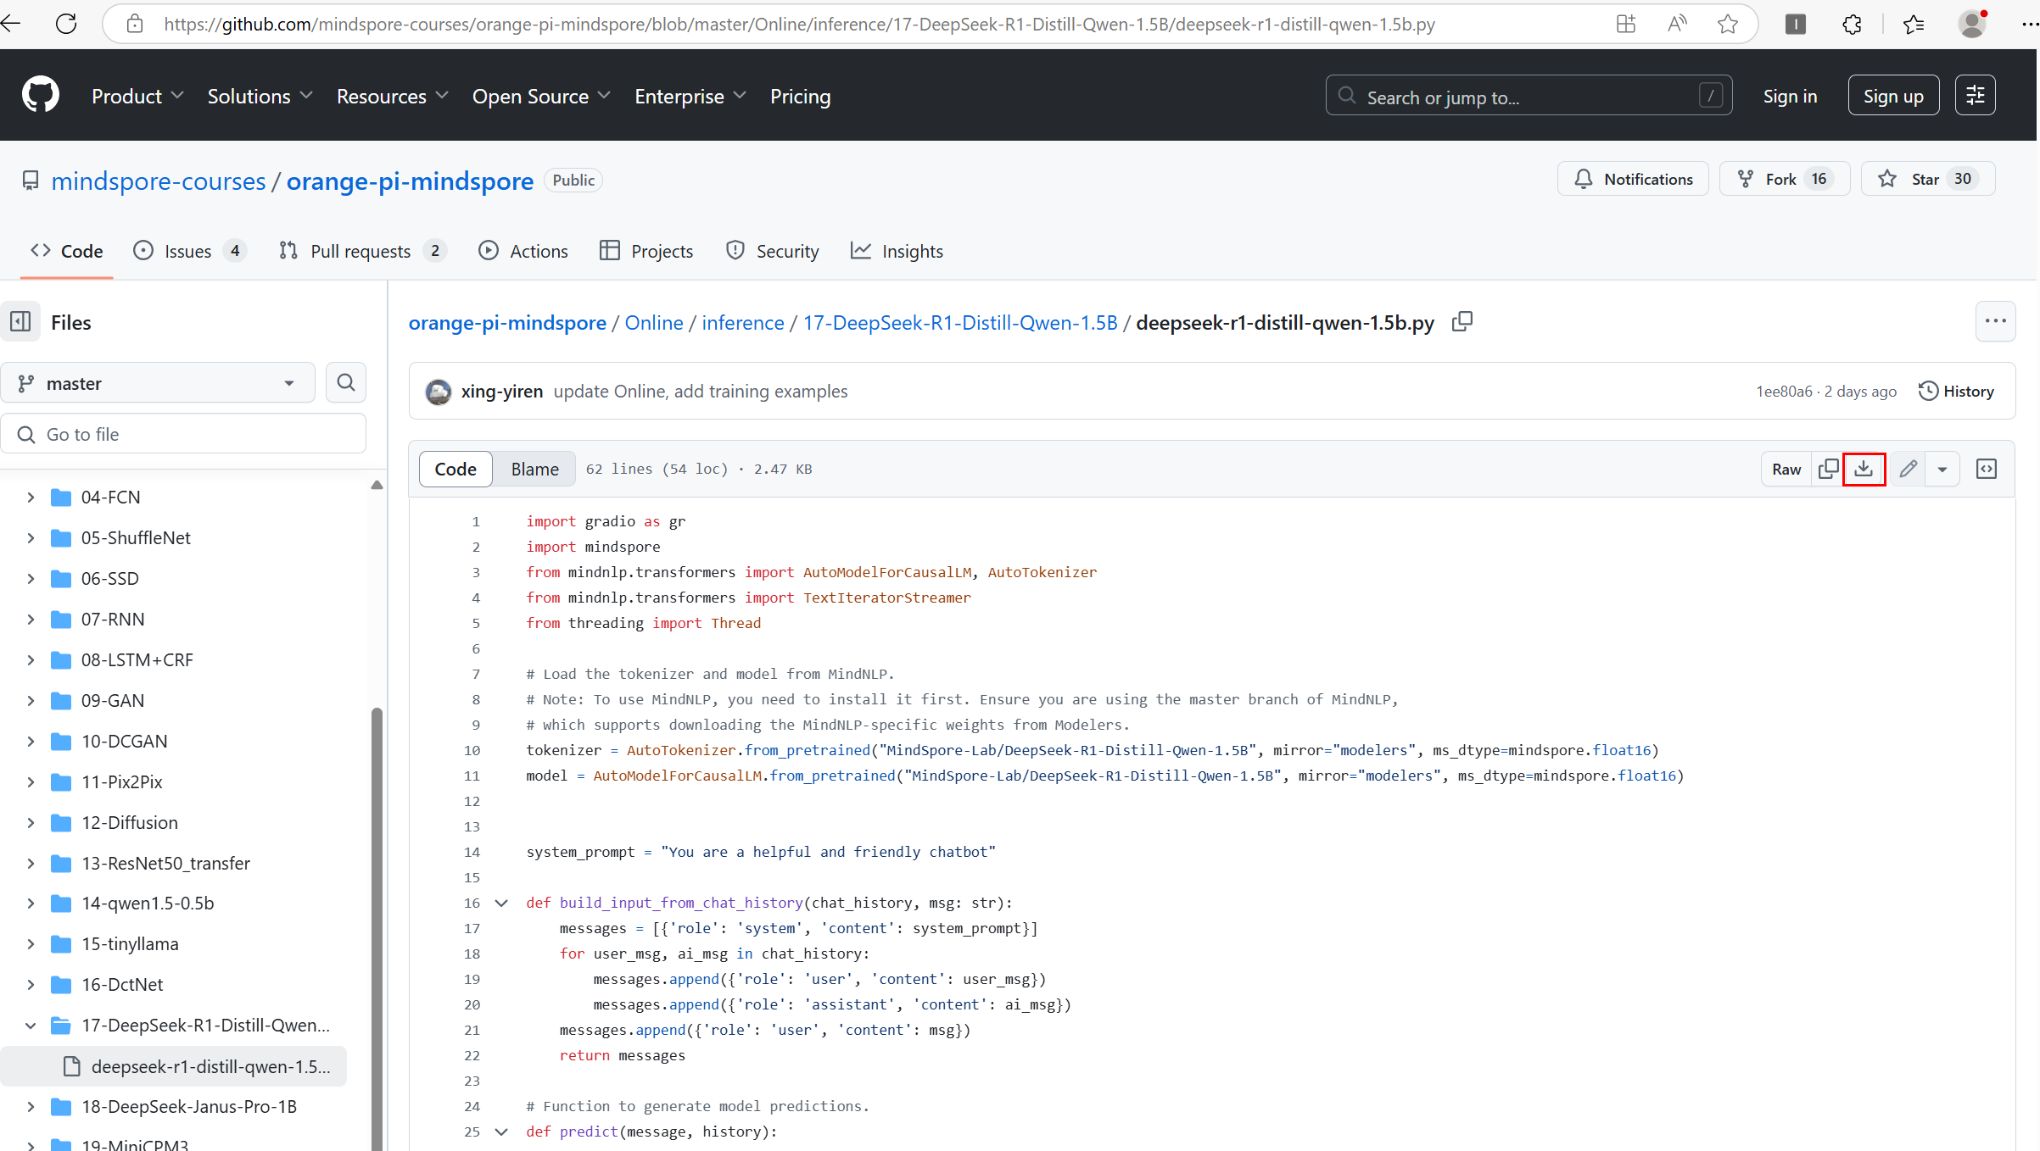The height and width of the screenshot is (1151, 2040).
Task: Go back with browser back arrow
Action: (12, 24)
